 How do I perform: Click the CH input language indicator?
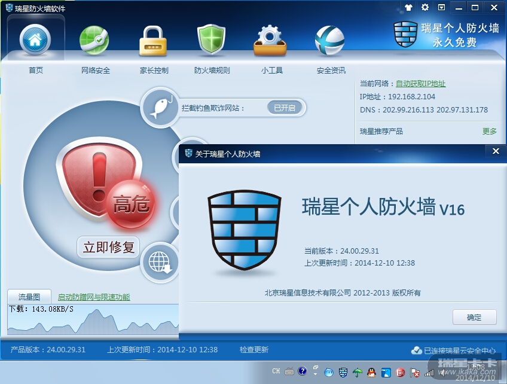276,371
